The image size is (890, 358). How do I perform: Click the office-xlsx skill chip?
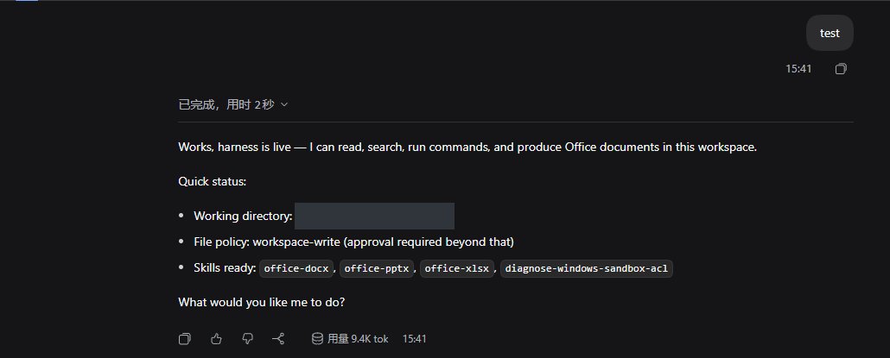457,268
